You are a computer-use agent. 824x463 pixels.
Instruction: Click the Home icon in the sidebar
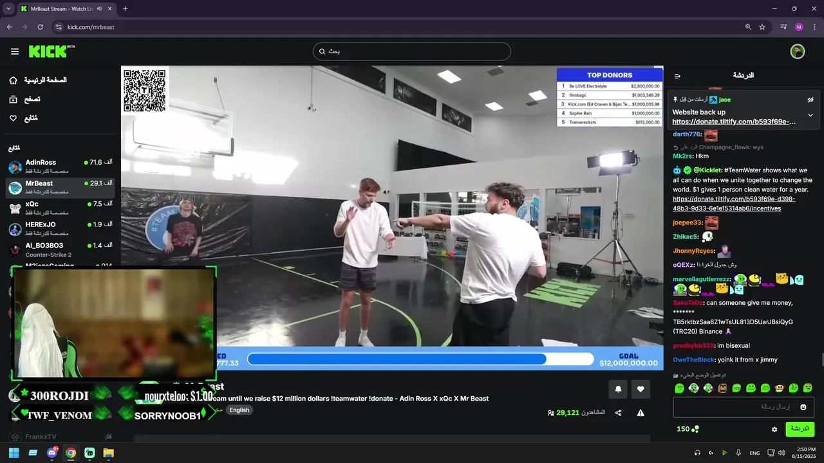[14, 80]
